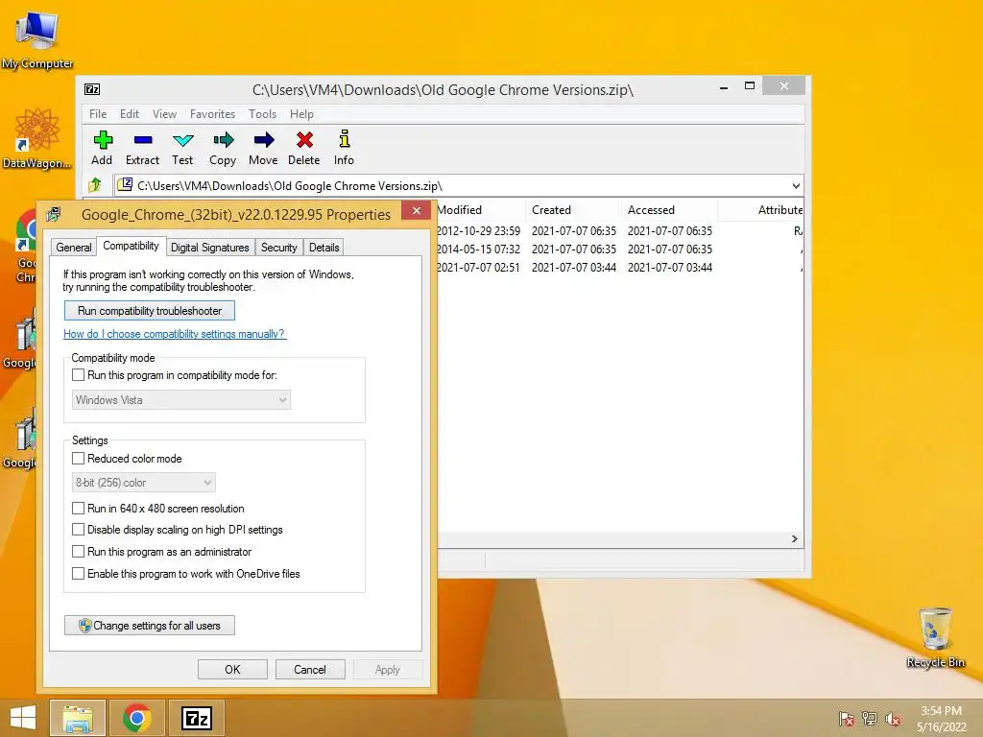Open the Recycle Bin

tap(935, 638)
